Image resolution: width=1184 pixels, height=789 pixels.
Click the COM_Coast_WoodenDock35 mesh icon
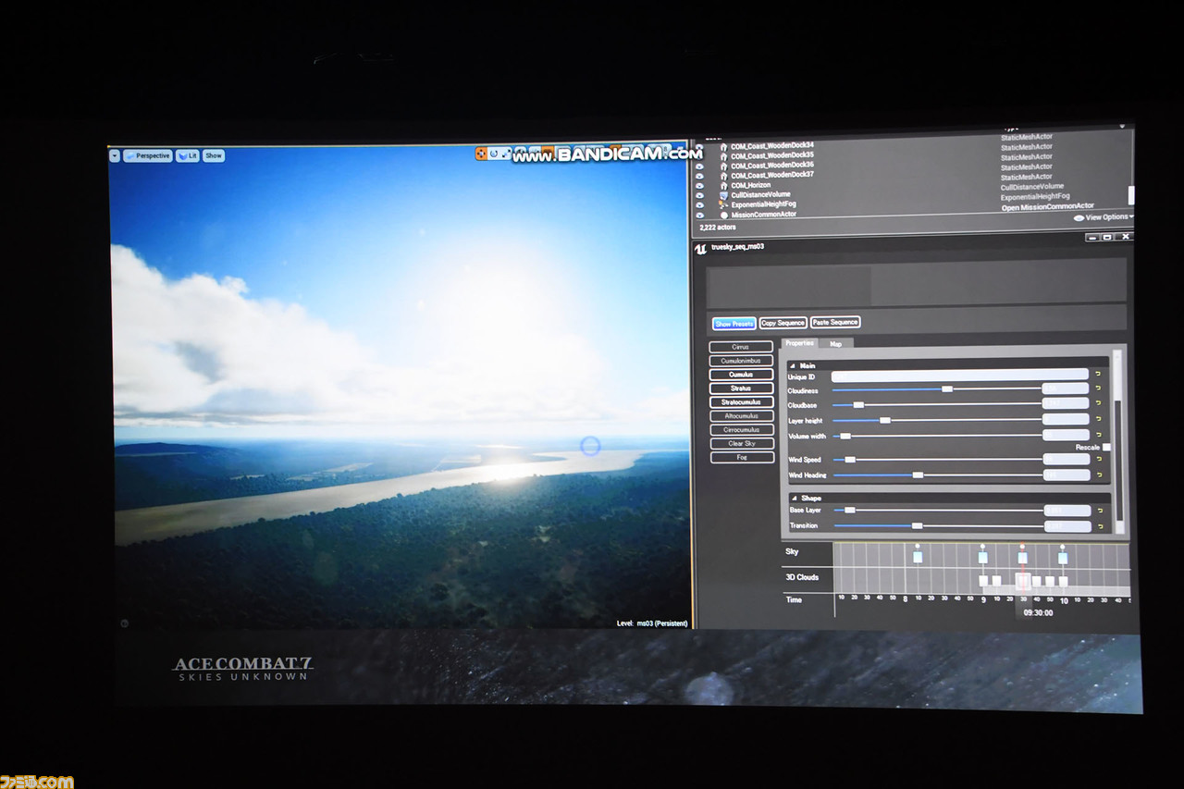[723, 155]
